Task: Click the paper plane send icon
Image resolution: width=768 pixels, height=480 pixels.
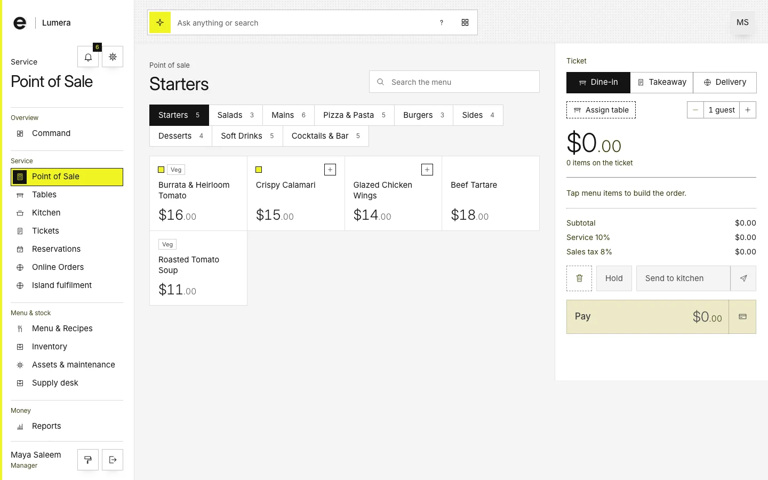Action: tap(743, 278)
